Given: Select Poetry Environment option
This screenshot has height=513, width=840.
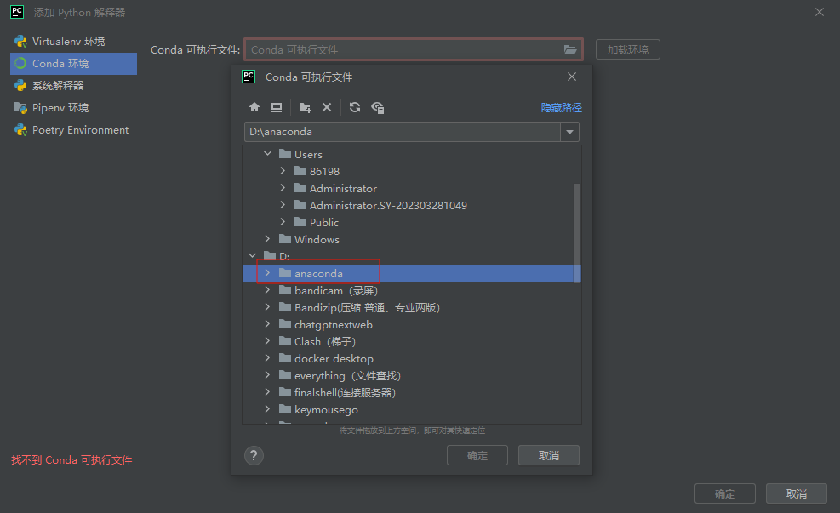Looking at the screenshot, I should 74,130.
